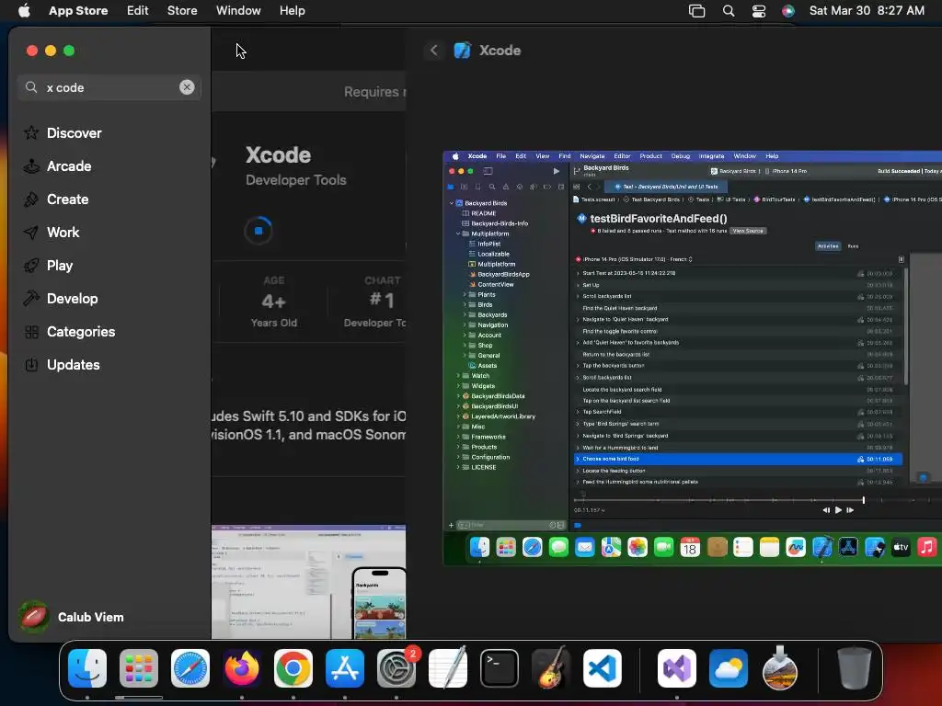Click the Xcode app title

[x=278, y=154]
